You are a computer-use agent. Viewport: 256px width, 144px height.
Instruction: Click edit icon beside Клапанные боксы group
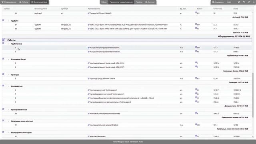[3, 59]
